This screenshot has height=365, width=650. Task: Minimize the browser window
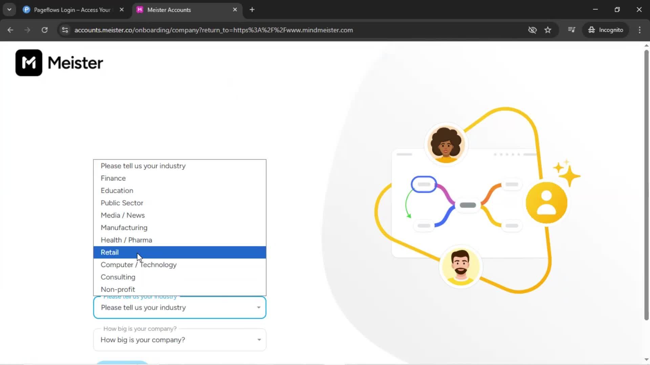595,9
